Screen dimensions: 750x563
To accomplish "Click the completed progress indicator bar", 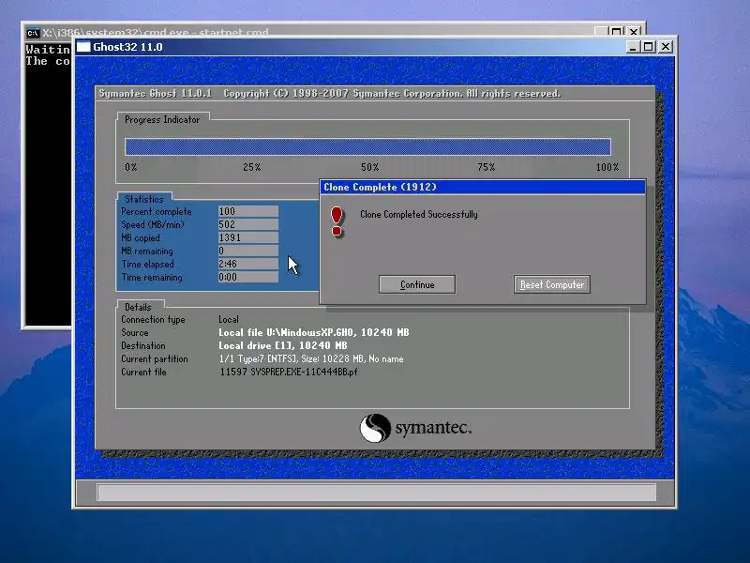I will [x=367, y=146].
